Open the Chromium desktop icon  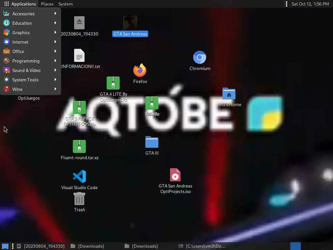[x=199, y=57]
